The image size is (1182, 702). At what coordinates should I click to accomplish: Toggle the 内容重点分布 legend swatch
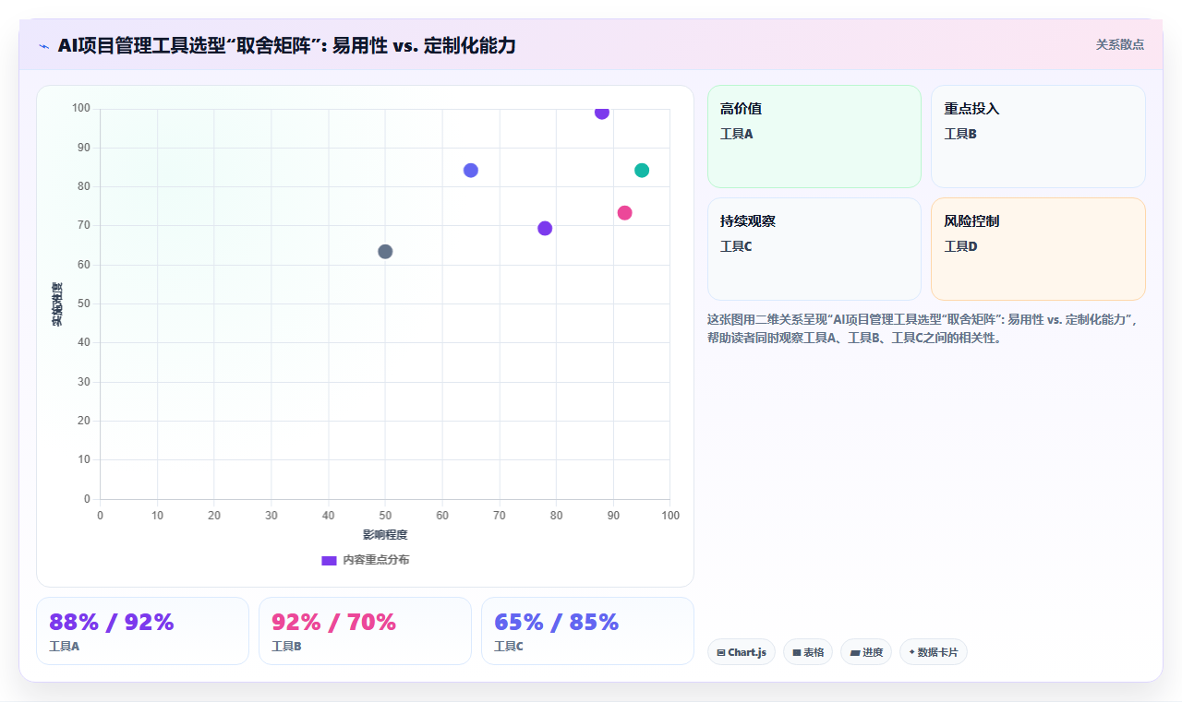[329, 560]
